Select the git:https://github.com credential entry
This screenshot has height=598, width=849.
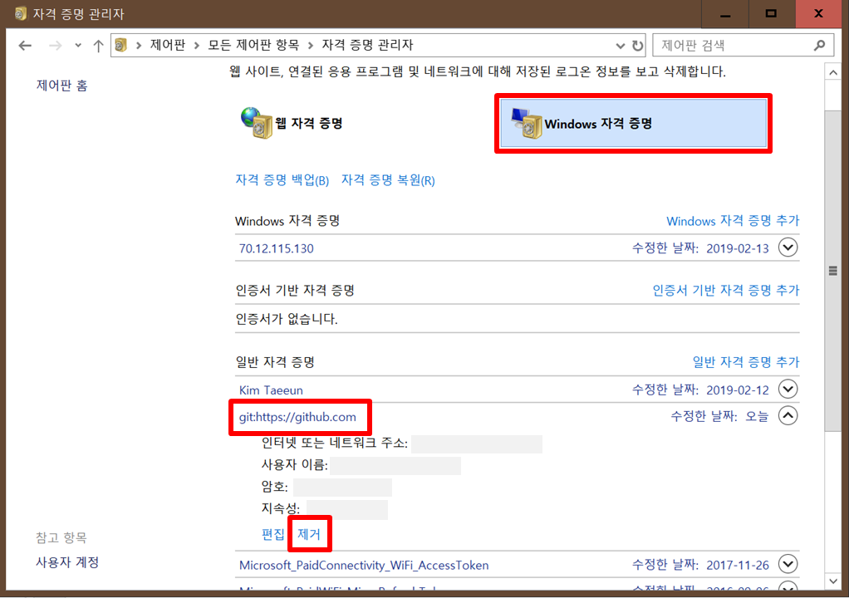pyautogui.click(x=297, y=417)
